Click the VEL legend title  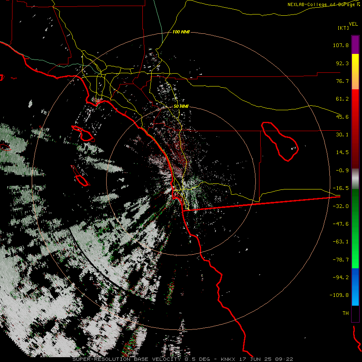coord(353,24)
